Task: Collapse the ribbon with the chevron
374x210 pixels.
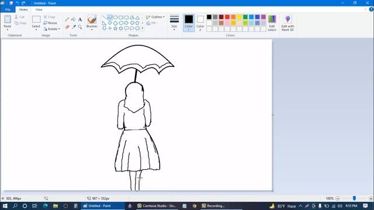Action: click(365, 9)
